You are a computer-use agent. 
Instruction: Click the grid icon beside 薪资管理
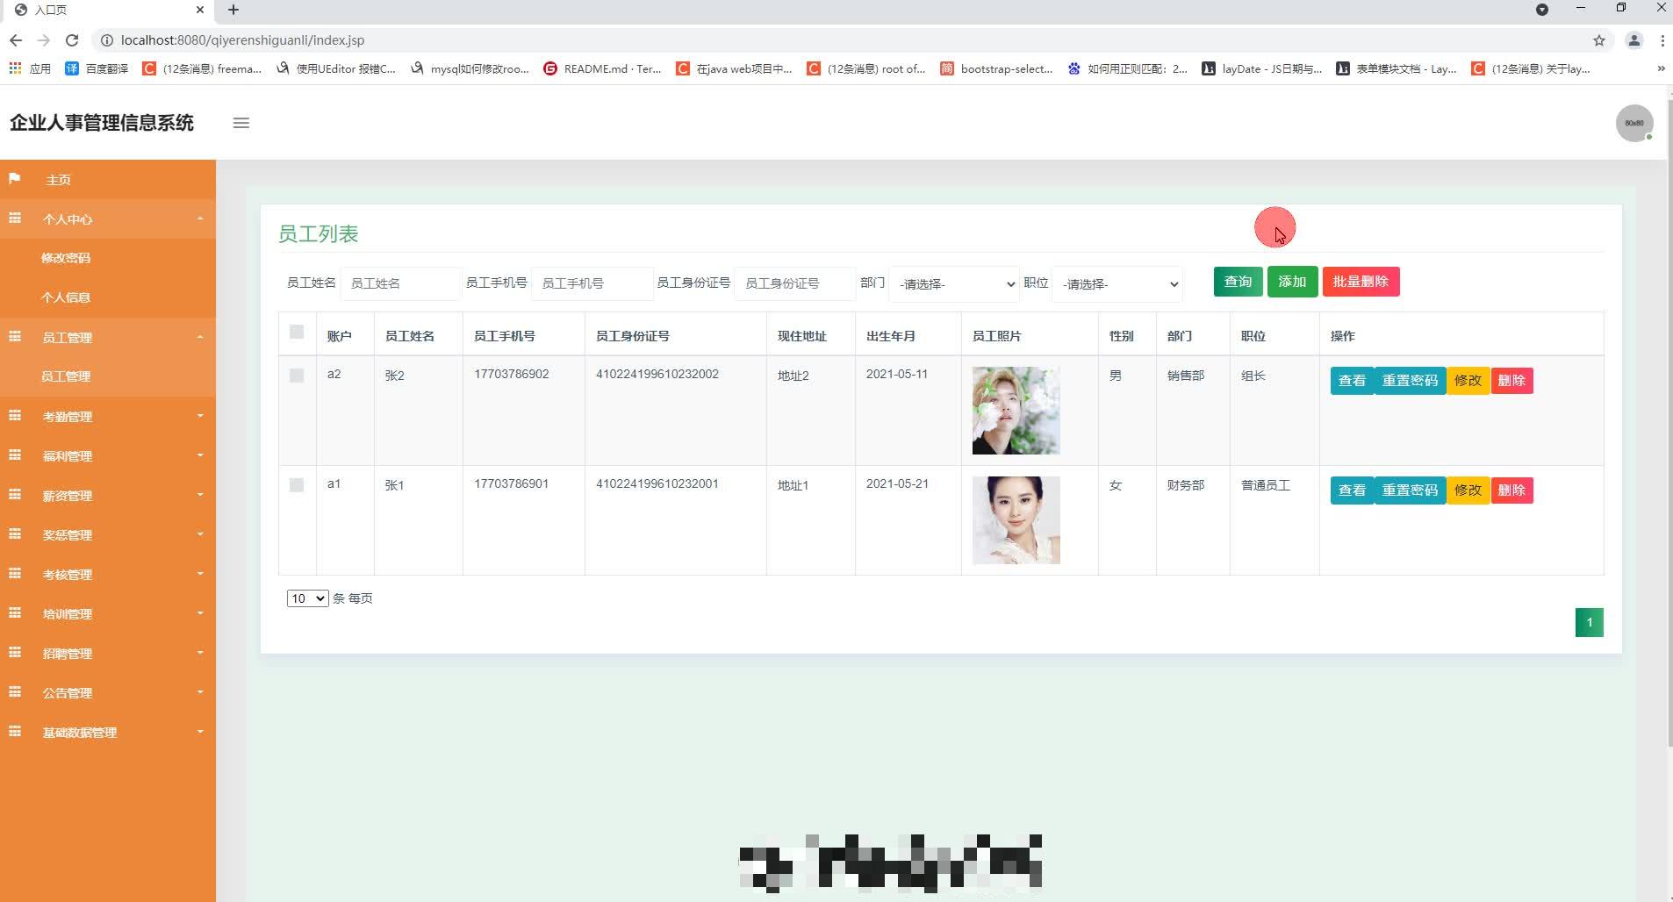[15, 495]
